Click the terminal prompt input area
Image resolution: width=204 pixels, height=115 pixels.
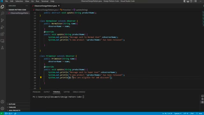pos(84,97)
